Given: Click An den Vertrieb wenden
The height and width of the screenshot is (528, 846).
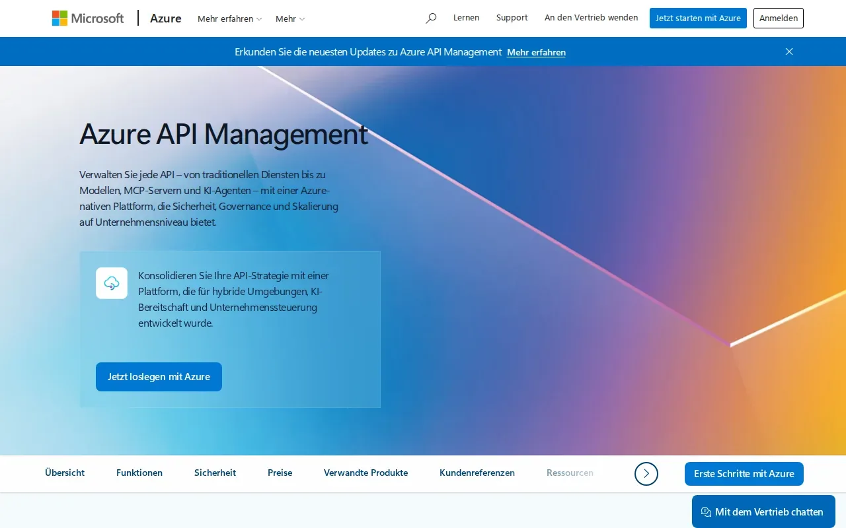Looking at the screenshot, I should [592, 18].
